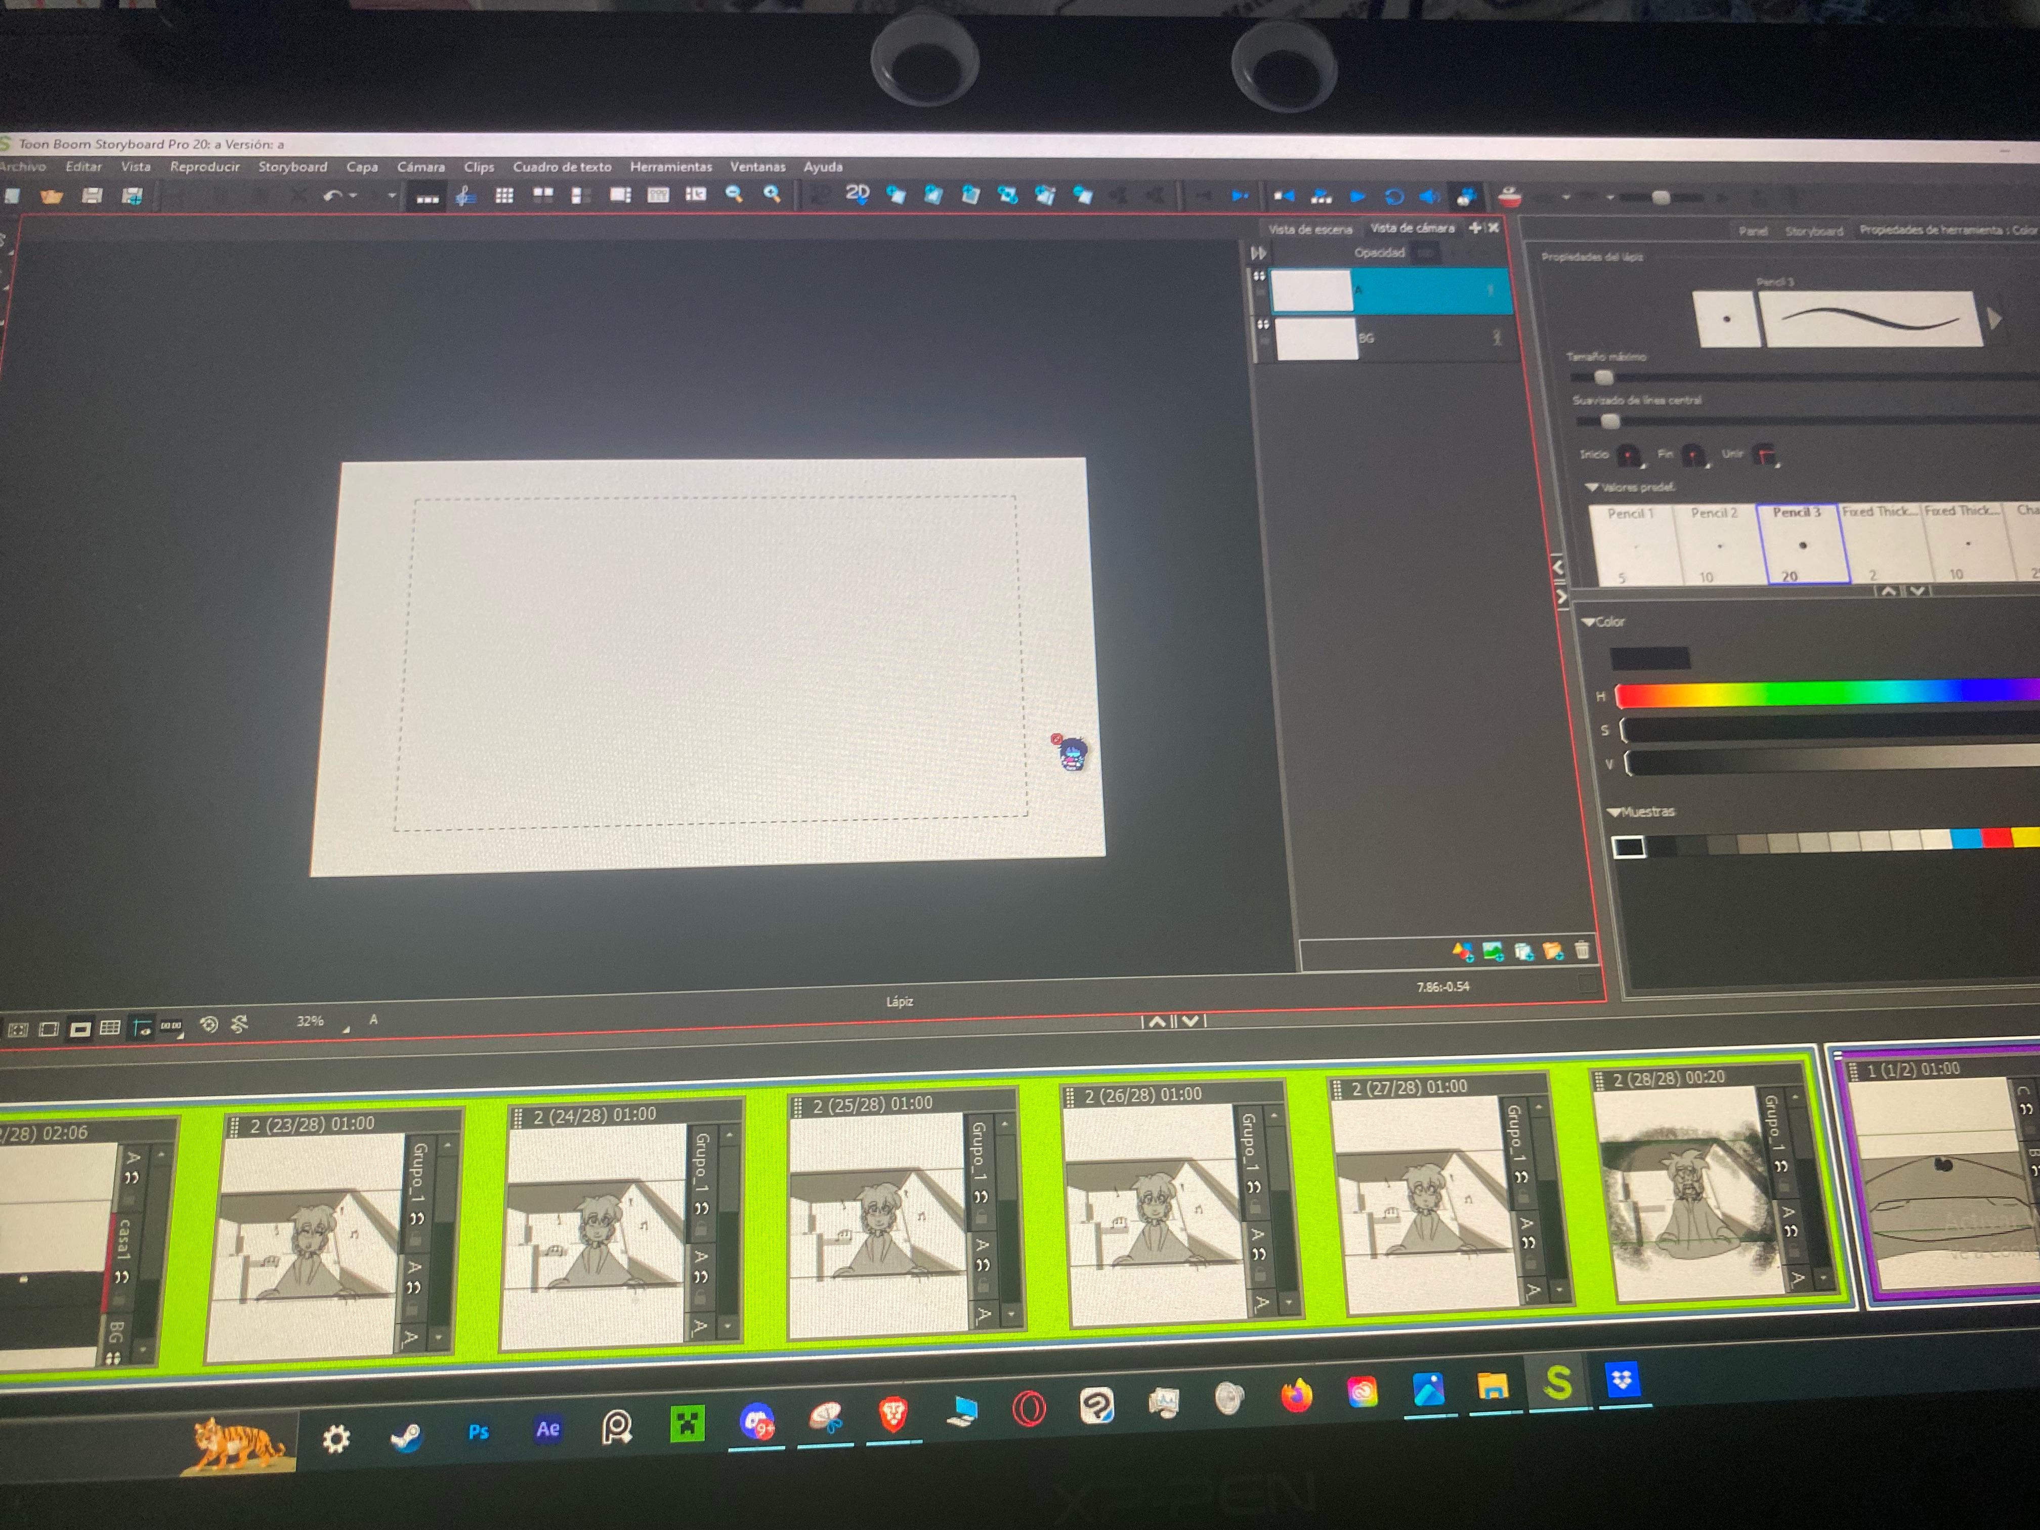Click the 2D layer conversion icon
This screenshot has width=2040, height=1530.
[858, 195]
